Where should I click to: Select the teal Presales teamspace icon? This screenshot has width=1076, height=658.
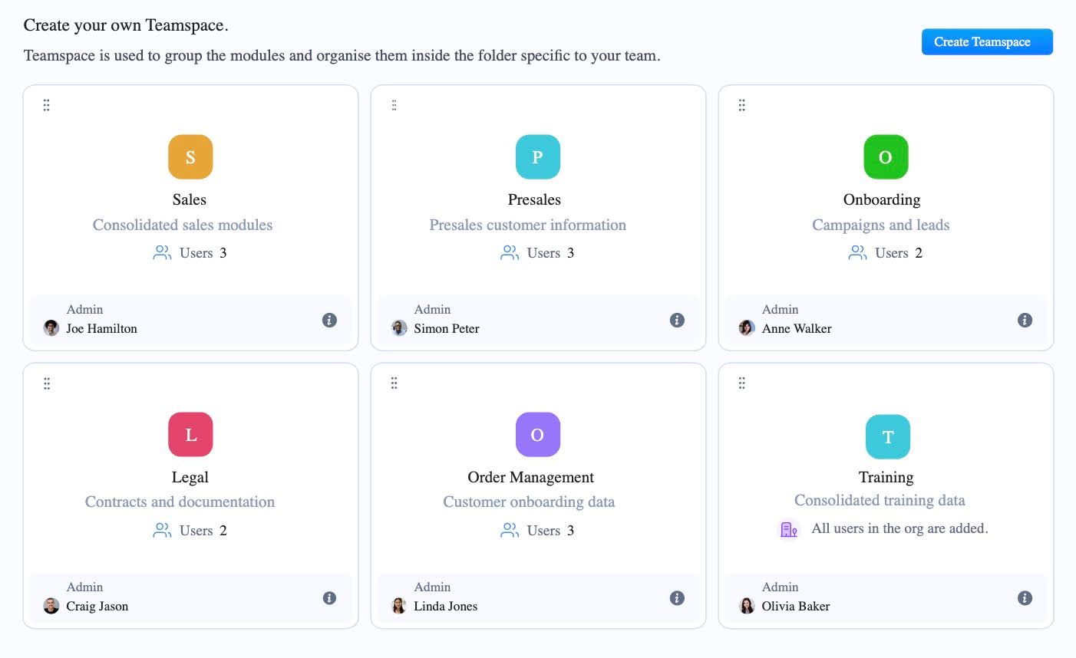coord(537,156)
